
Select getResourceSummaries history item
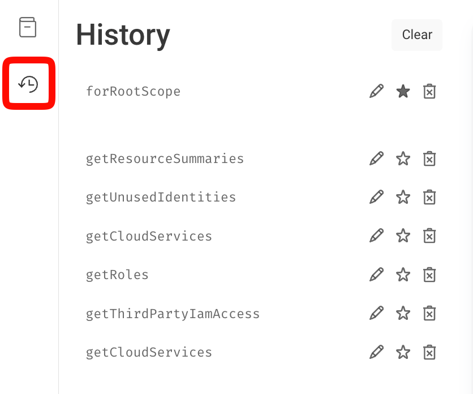pyautogui.click(x=165, y=159)
